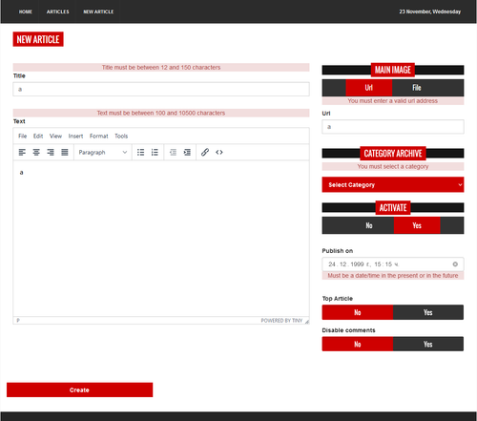Align text left in the editor toolbar

tap(22, 153)
